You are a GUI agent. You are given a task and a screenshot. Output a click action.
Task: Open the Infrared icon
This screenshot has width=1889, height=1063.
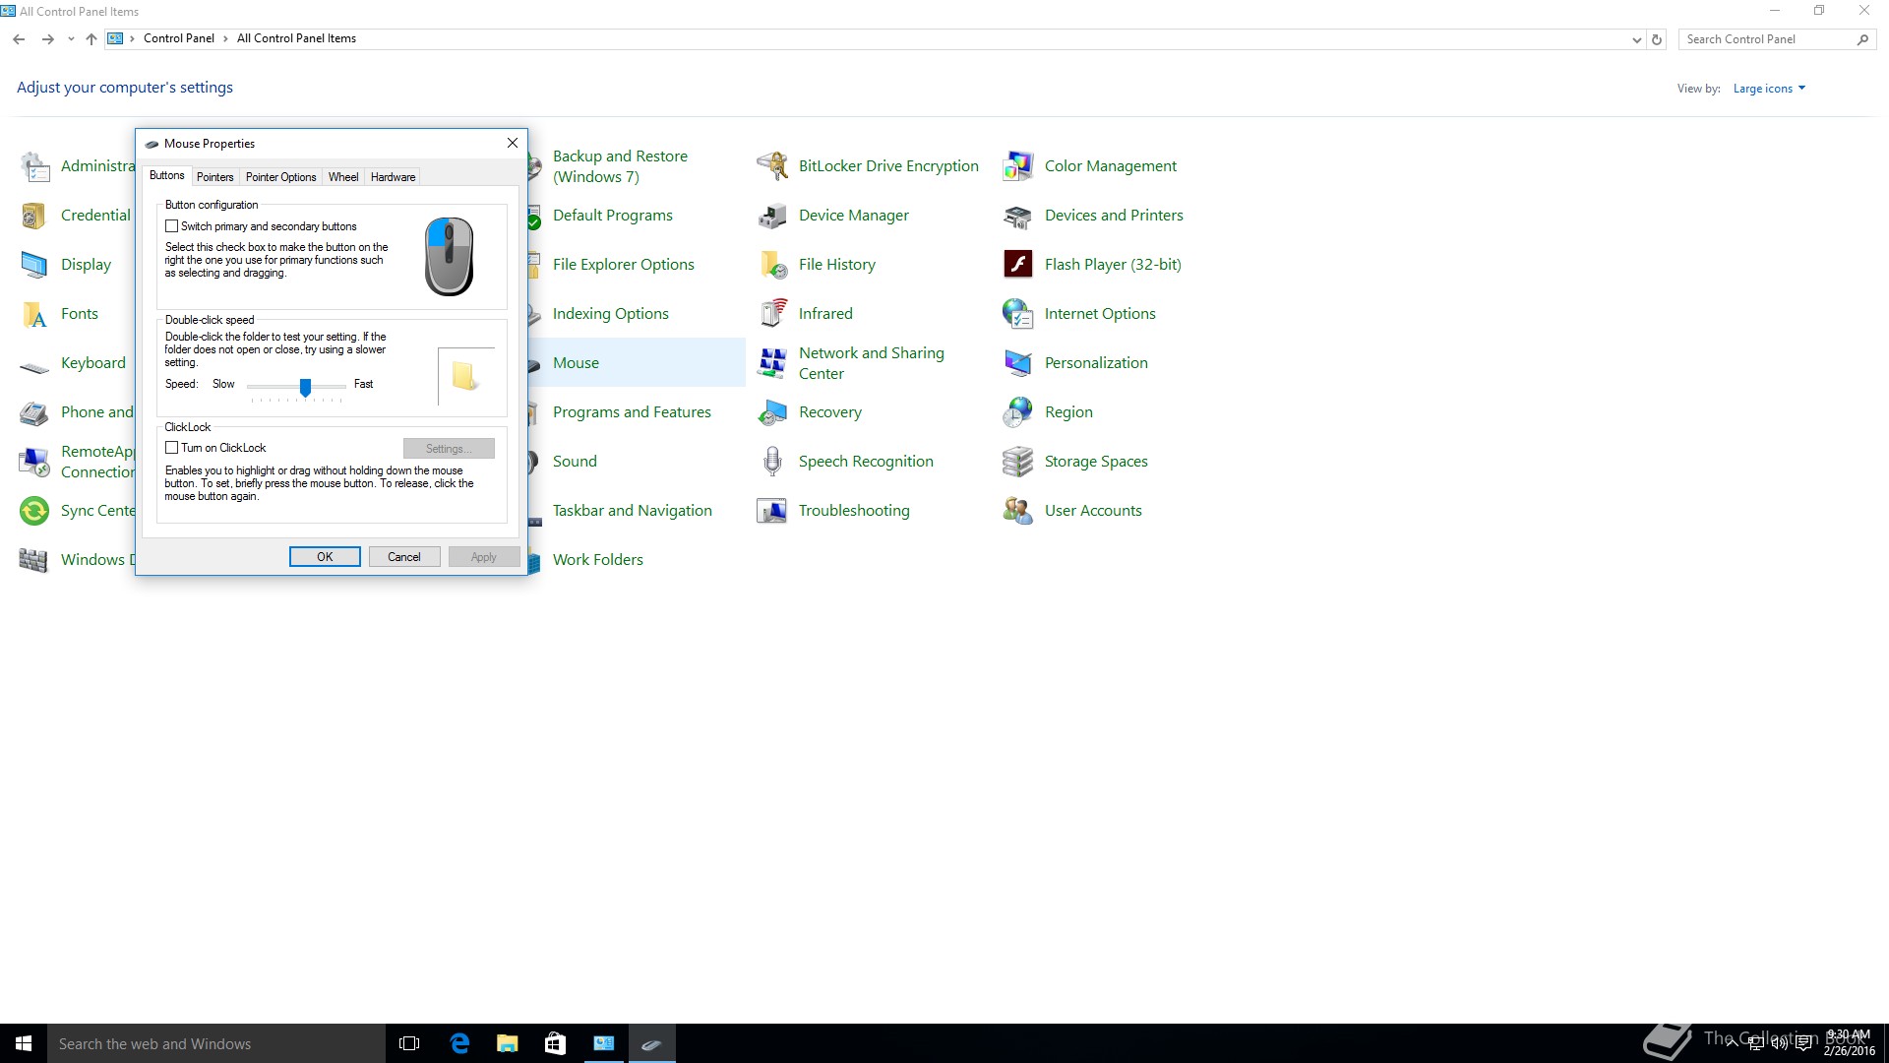click(772, 314)
